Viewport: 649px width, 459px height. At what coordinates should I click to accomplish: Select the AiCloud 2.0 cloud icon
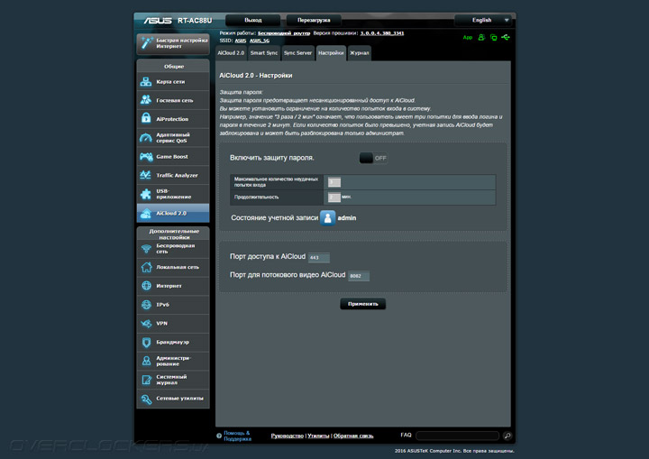coord(146,213)
